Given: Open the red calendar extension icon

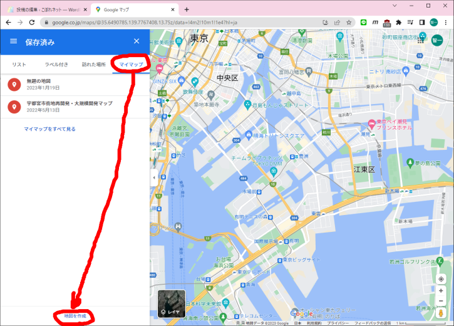Looking at the screenshot, I should pyautogui.click(x=387, y=23).
